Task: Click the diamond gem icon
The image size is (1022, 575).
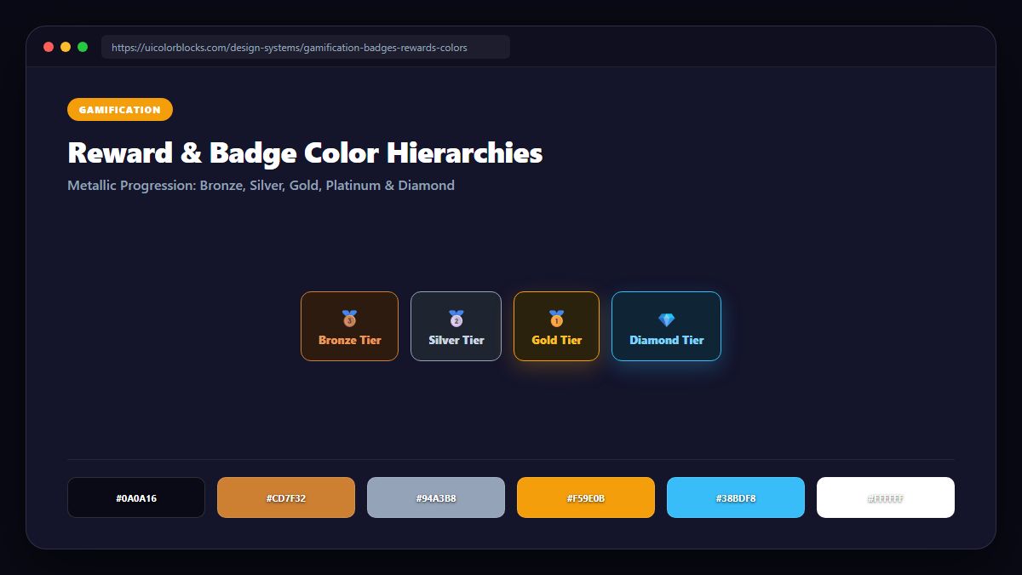Action: (x=666, y=319)
